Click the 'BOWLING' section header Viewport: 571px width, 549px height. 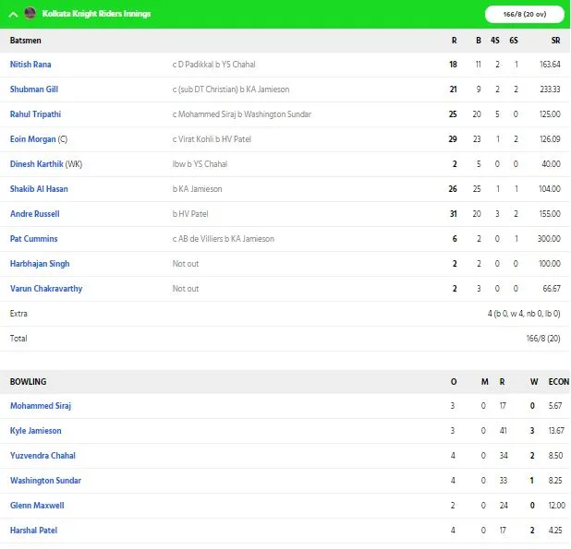tap(28, 382)
